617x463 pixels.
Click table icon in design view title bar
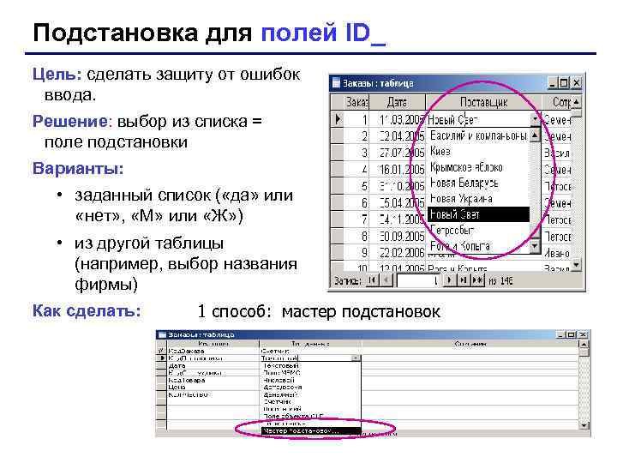(x=161, y=334)
